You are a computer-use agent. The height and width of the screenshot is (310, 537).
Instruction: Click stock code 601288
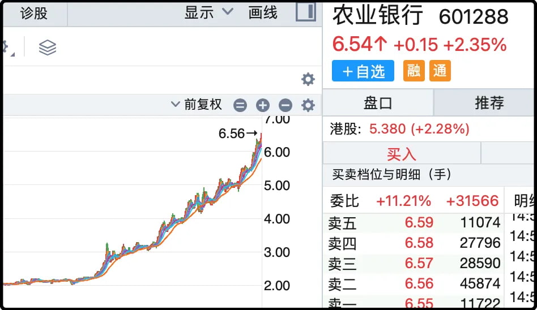[474, 16]
